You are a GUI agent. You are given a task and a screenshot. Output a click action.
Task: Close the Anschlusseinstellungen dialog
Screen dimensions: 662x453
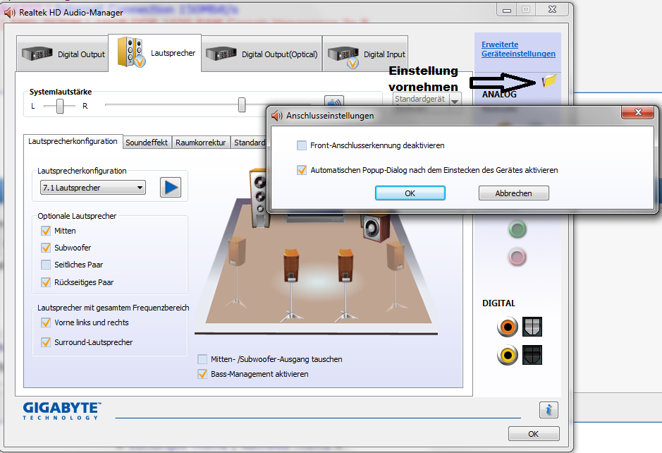[x=637, y=112]
